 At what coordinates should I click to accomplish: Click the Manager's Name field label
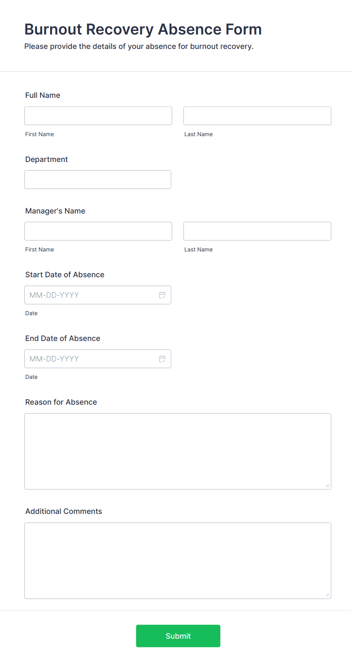pyautogui.click(x=55, y=211)
